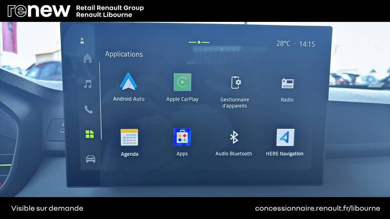
Task: Go to the home screen in sidebar
Action: [87, 58]
